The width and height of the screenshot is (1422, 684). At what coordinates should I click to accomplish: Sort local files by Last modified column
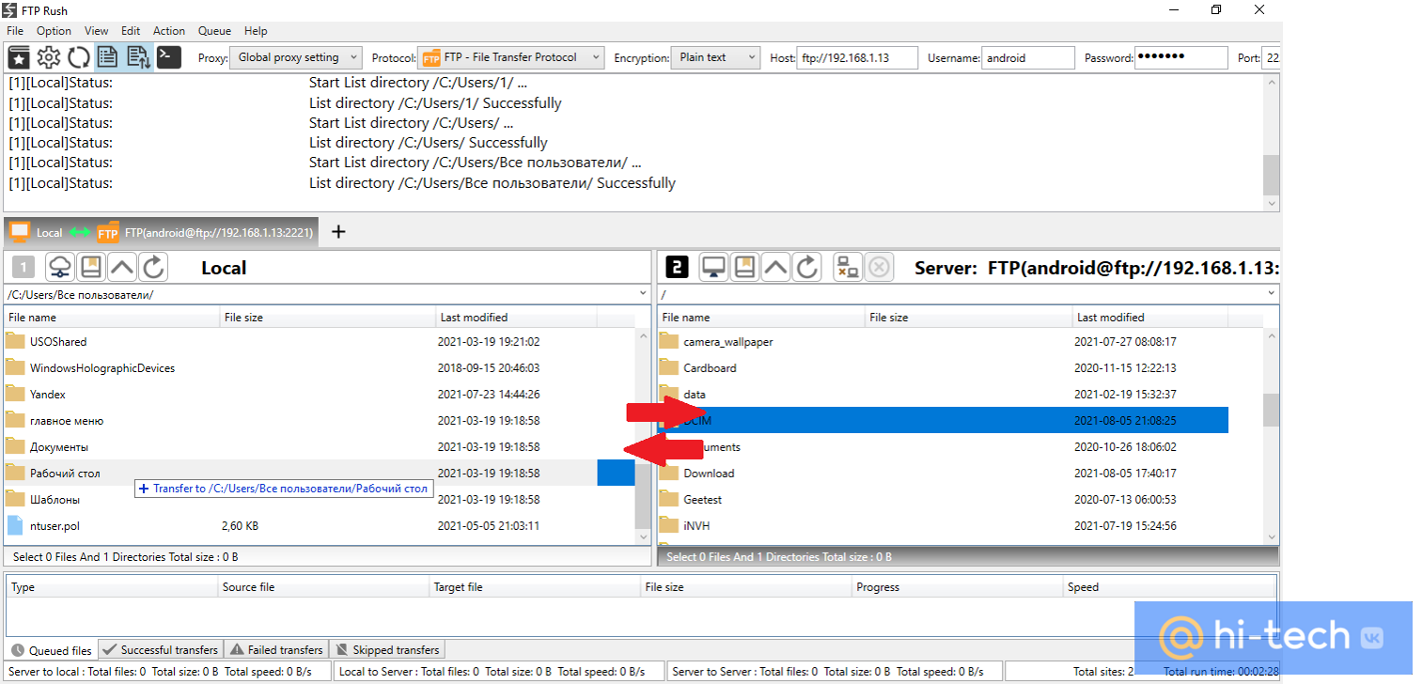[x=516, y=318]
